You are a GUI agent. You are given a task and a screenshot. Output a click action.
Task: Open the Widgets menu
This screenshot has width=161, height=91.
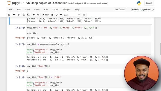67,10
